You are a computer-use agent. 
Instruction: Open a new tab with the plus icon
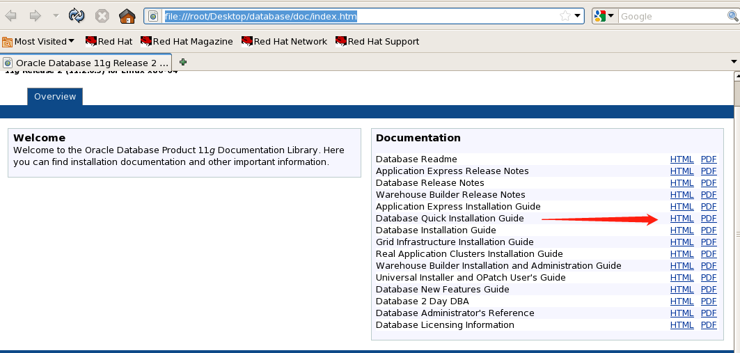[x=183, y=62]
